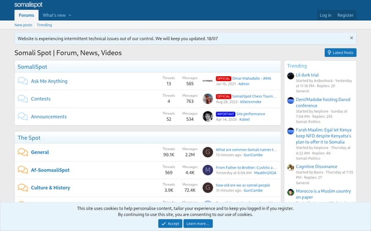
Task: Open Trending in the sub-navigation
Action: click(x=44, y=25)
